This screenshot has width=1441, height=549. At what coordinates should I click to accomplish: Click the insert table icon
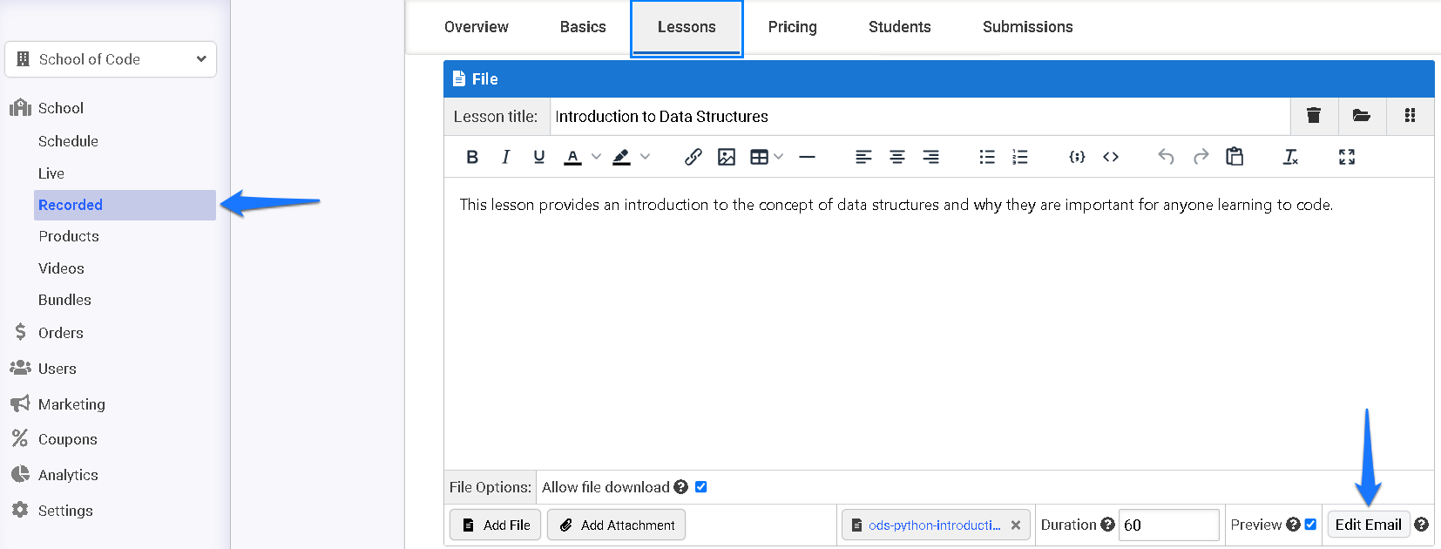click(x=759, y=157)
